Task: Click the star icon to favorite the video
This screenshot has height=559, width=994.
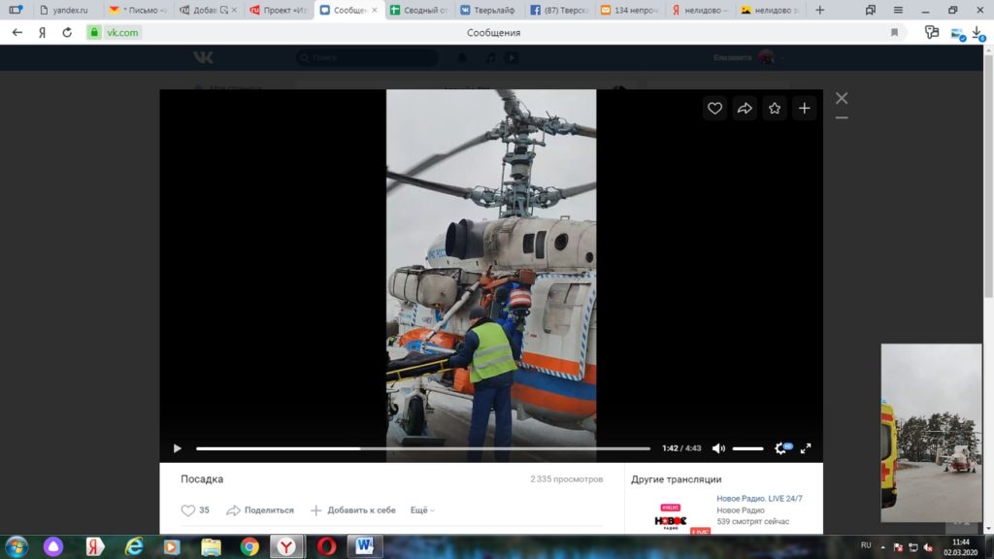Action: [x=775, y=108]
